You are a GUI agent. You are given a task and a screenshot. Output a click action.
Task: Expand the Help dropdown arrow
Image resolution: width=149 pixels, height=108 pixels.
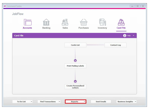(133, 36)
